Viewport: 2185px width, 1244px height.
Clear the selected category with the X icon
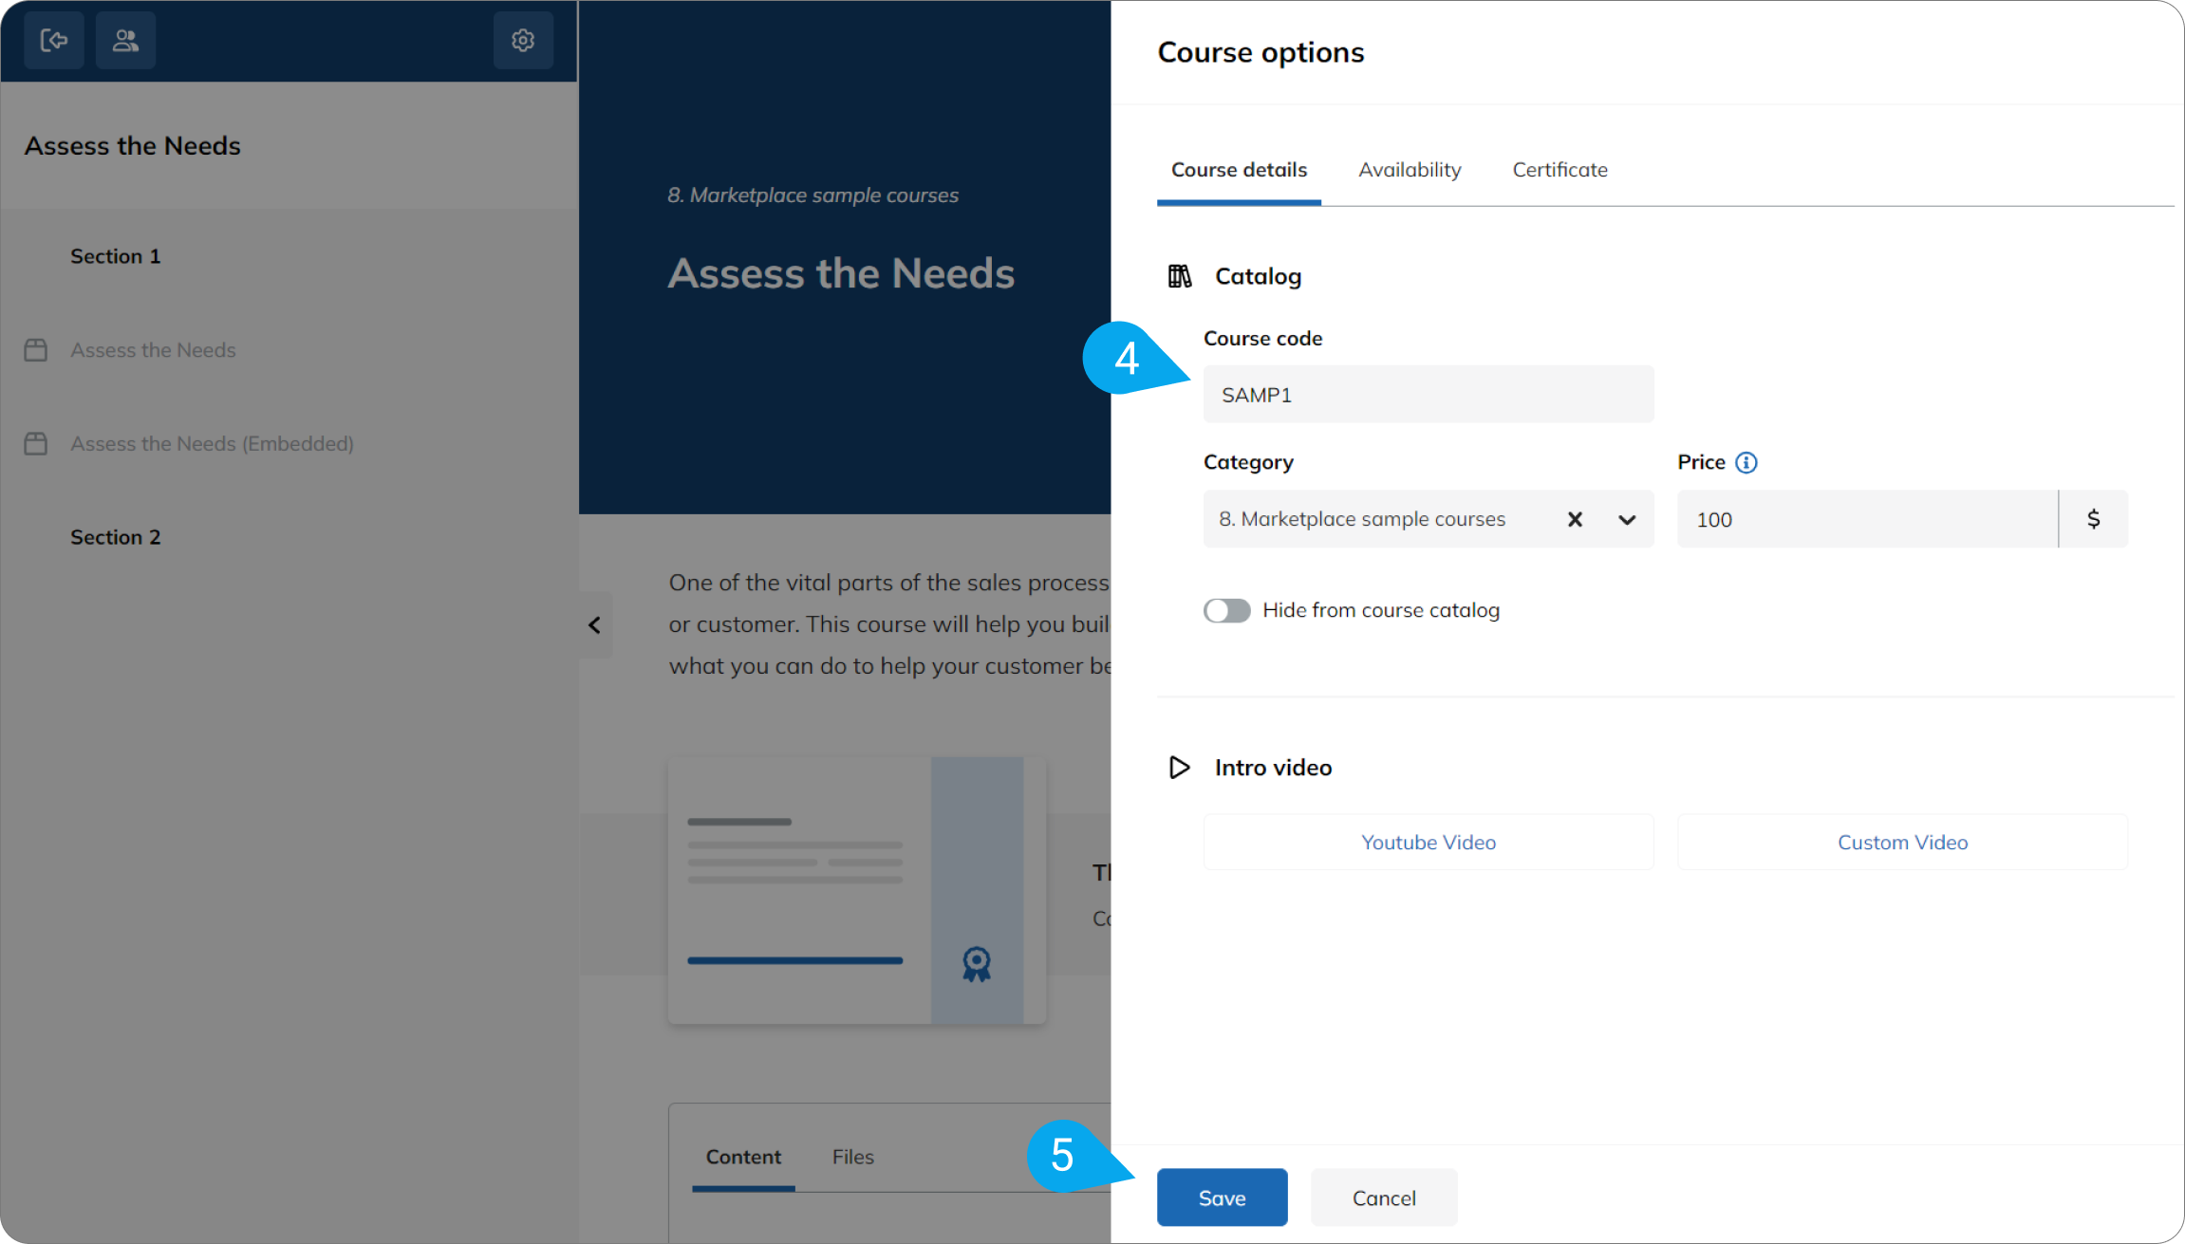[1575, 519]
